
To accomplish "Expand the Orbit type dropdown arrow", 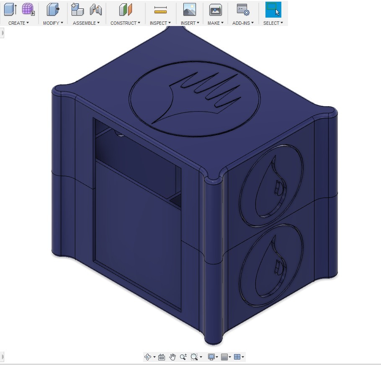I will pos(154,357).
